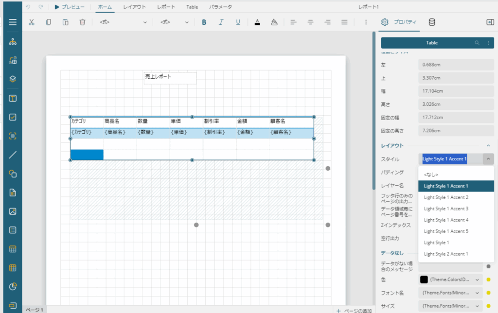
Task: Select the Line tool in sidebar
Action: click(x=13, y=155)
